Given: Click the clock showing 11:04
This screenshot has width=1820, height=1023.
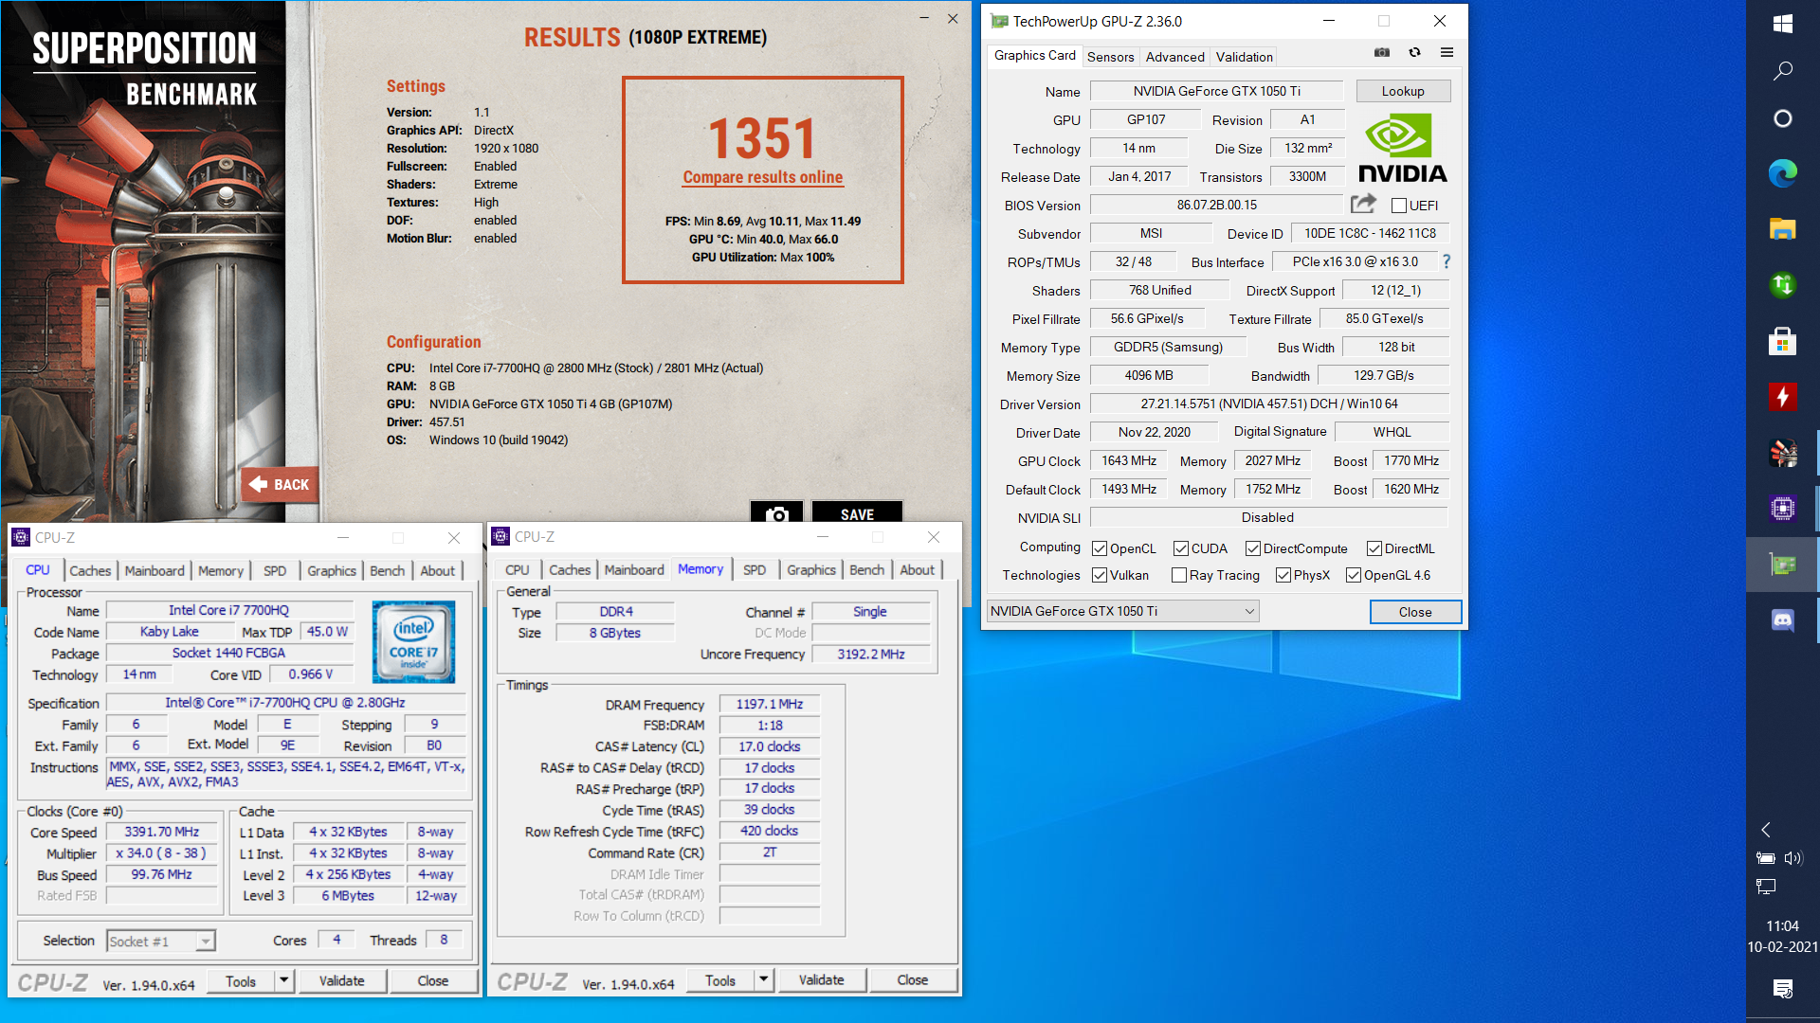Looking at the screenshot, I should pos(1782,925).
